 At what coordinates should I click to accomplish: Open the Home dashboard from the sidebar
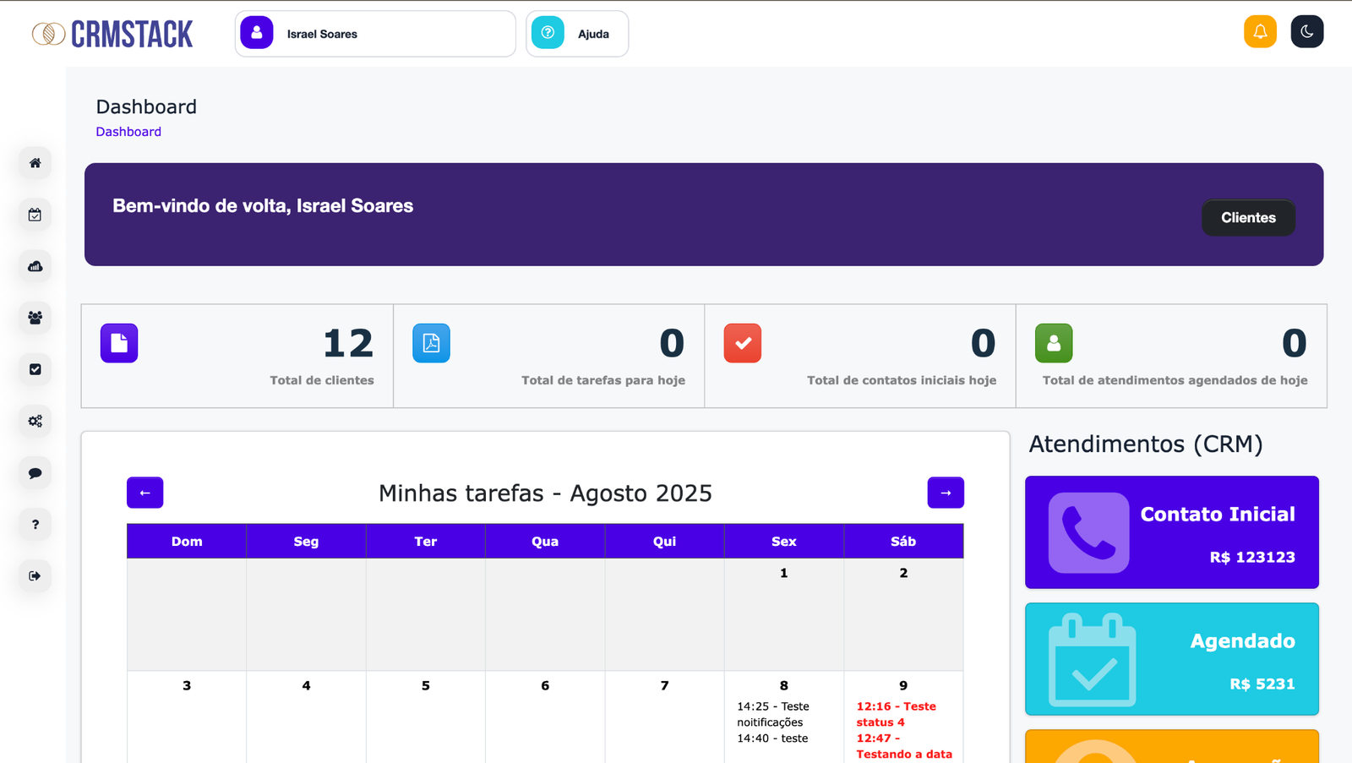[x=34, y=162]
